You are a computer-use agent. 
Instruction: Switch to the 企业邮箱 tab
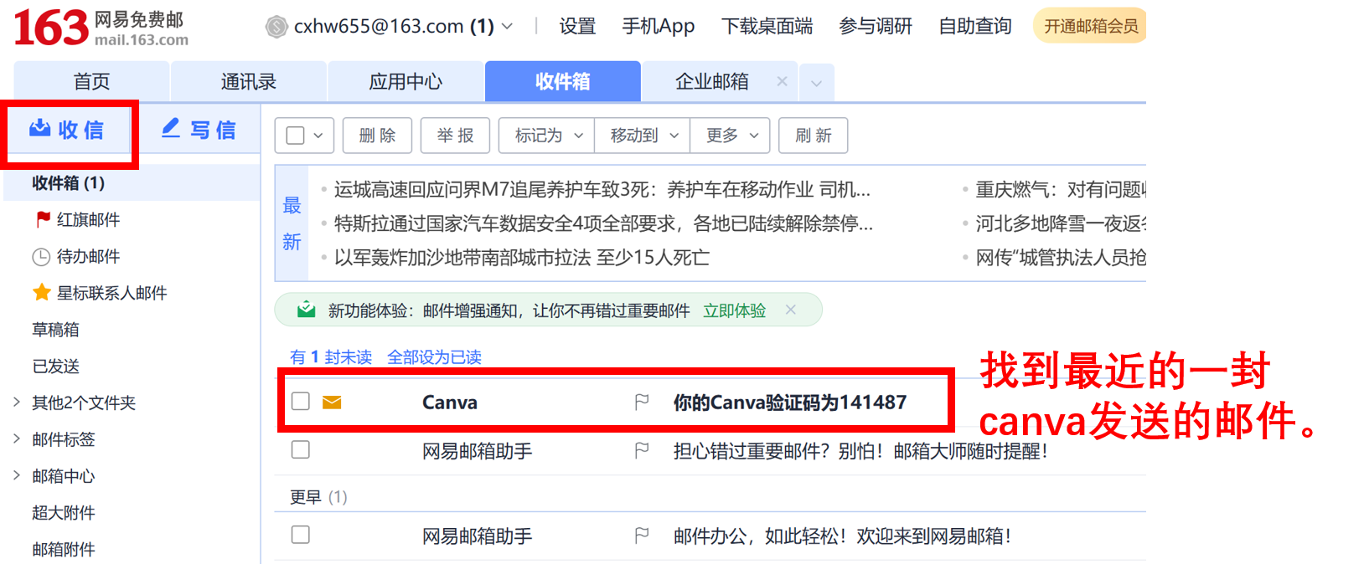tap(711, 82)
